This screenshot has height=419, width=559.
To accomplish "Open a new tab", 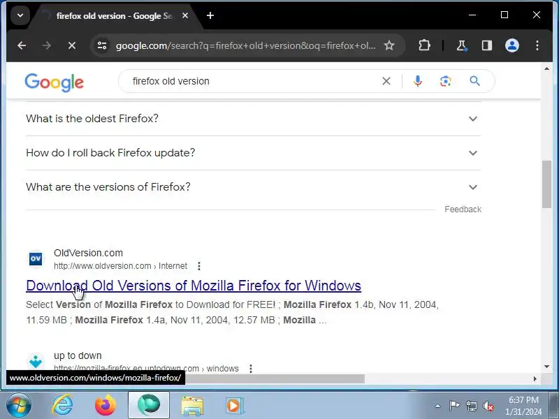I will click(x=210, y=15).
